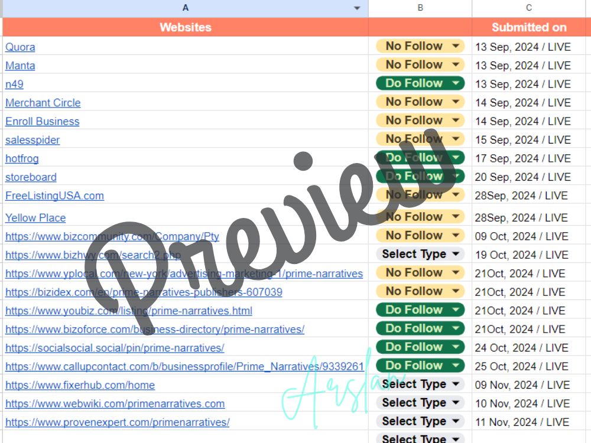Open the Do Follow dropdown for n49

(420, 83)
